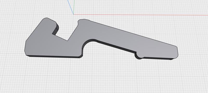Screen dimensions: 208x93
Task: Click the origin point where the axes meet
Action: pos(74,14)
